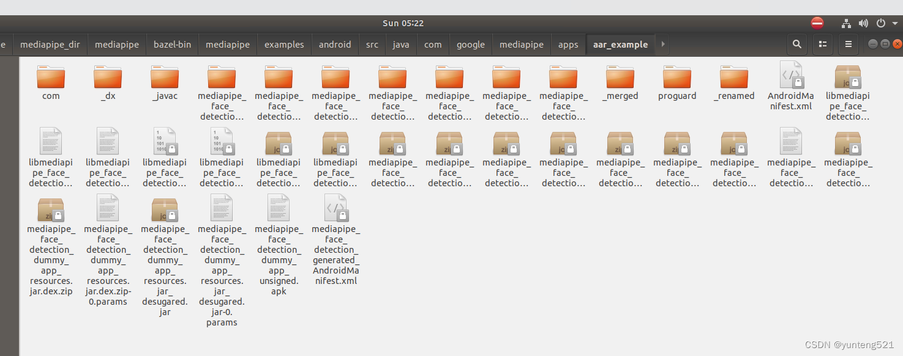The height and width of the screenshot is (356, 903).
Task: Select the _renamed folder
Action: (734, 82)
